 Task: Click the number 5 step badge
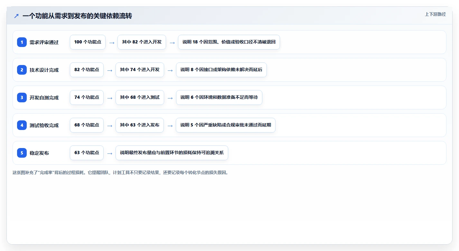tap(22, 153)
